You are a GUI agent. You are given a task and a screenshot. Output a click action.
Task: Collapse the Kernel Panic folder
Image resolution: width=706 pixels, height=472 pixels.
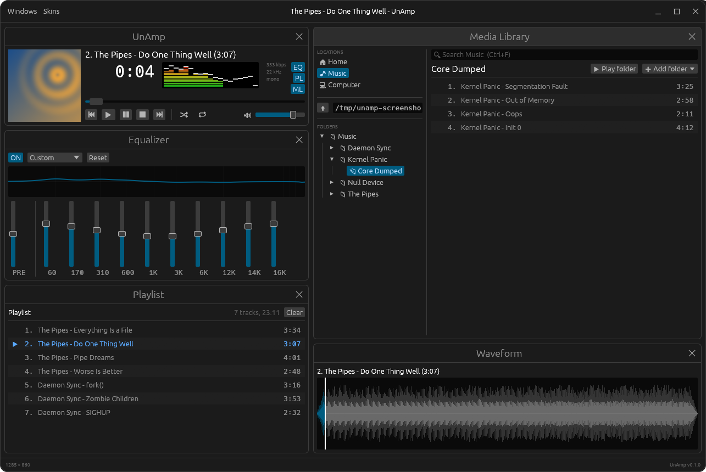pyautogui.click(x=332, y=159)
